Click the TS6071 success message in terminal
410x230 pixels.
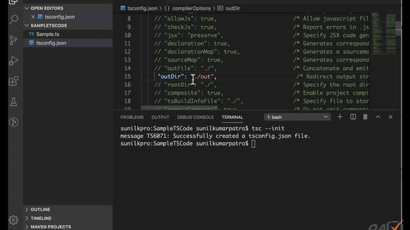pos(215,136)
